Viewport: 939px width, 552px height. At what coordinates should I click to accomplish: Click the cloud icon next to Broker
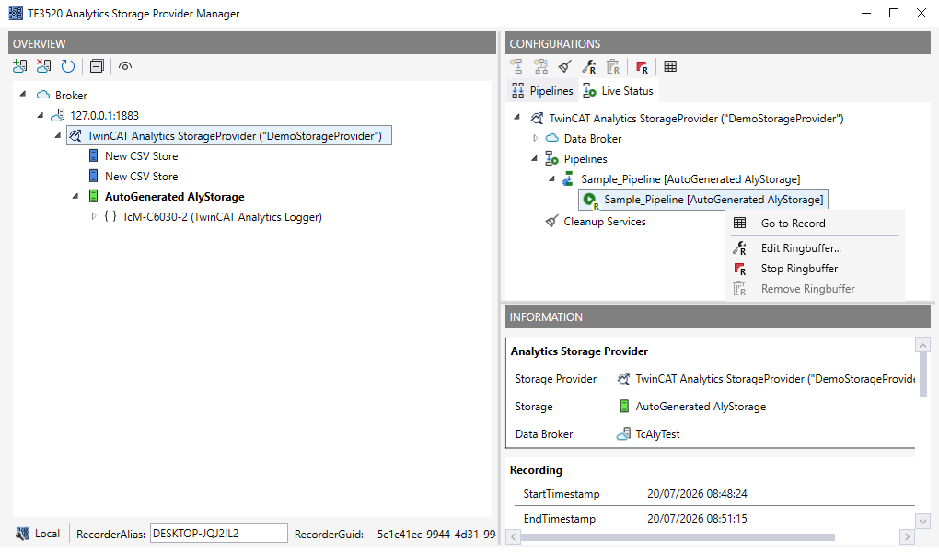tap(43, 95)
